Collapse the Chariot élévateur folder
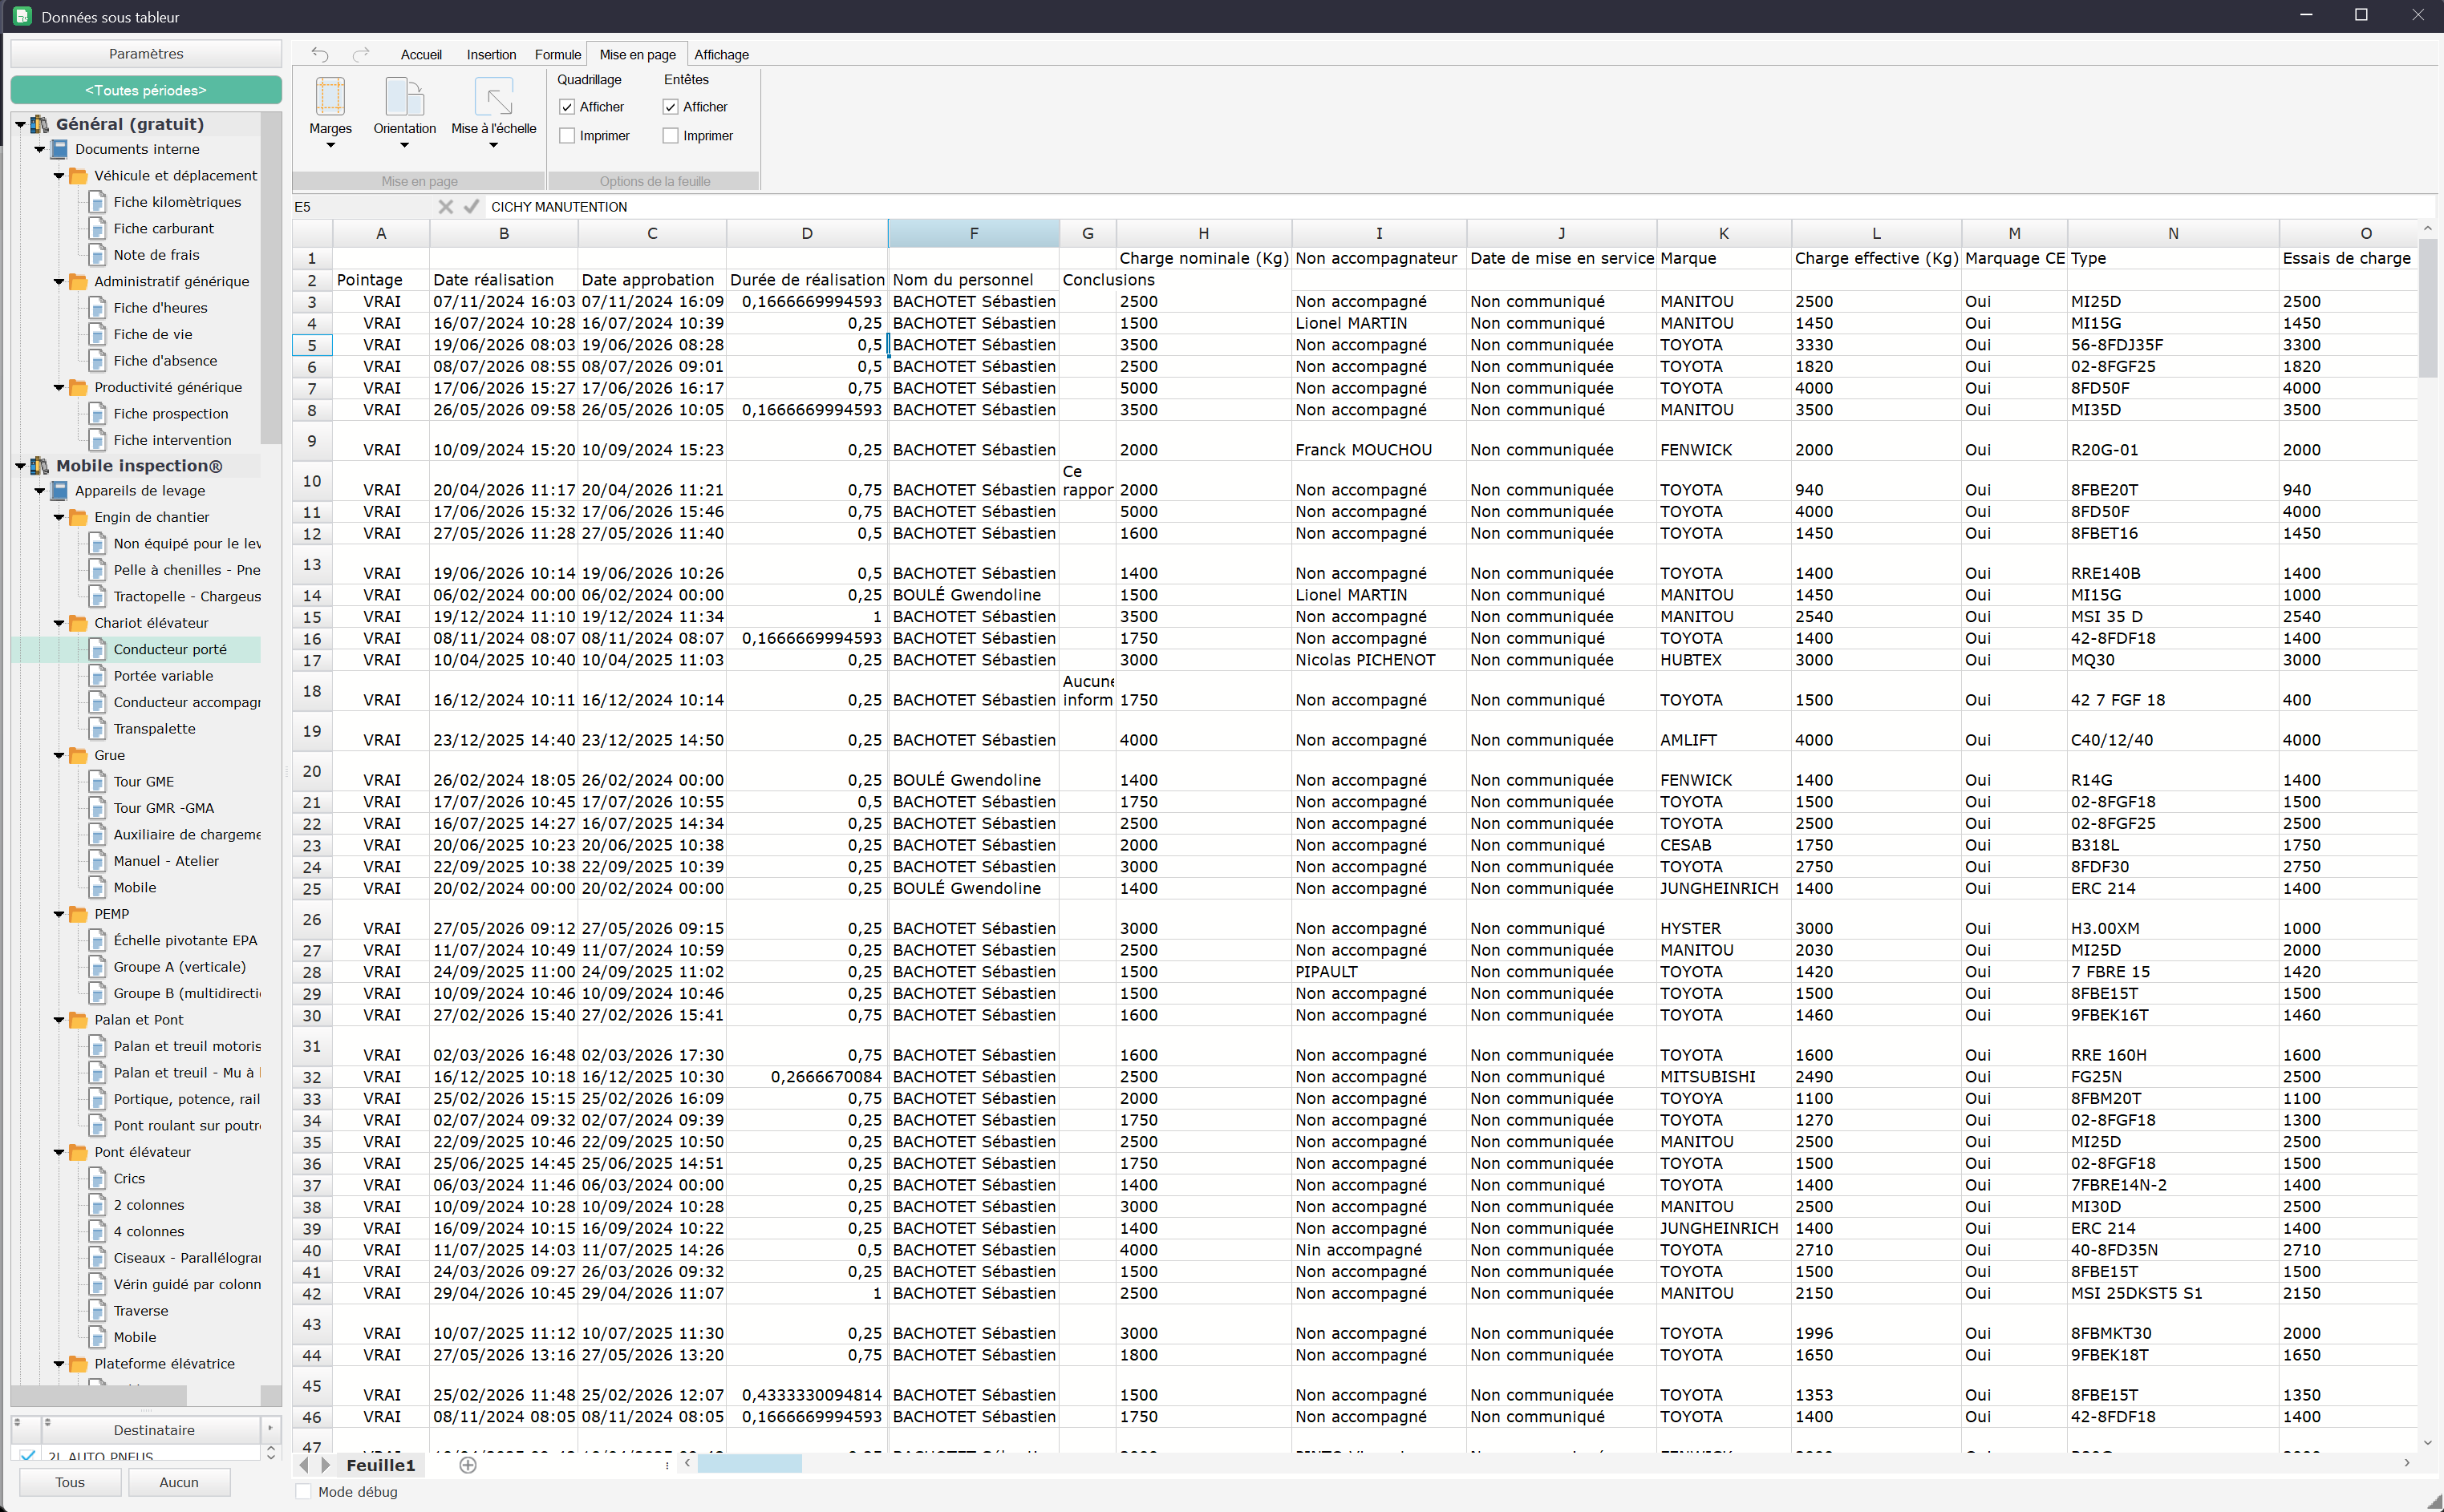The image size is (2444, 1512). coord(58,623)
